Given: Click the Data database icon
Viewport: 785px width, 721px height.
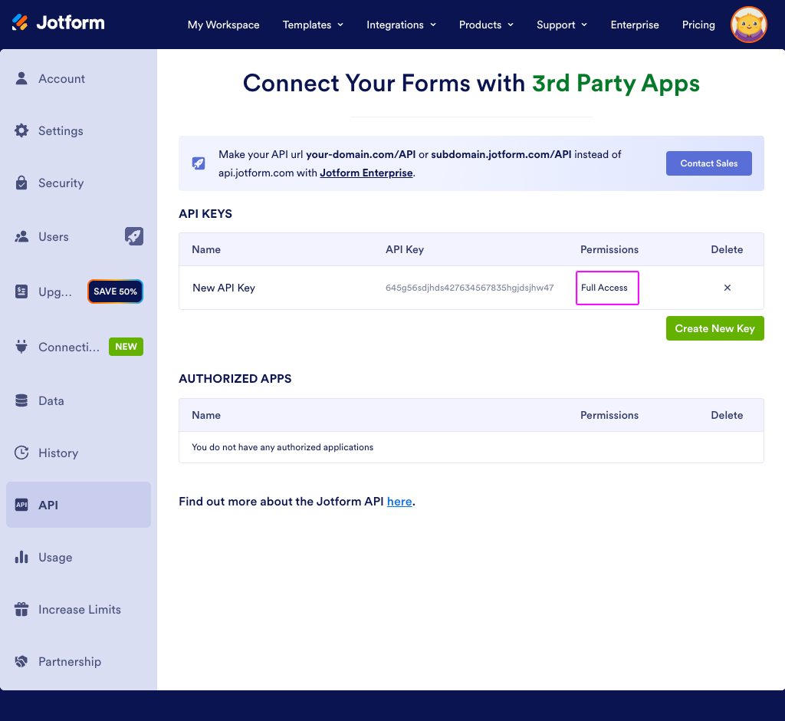Looking at the screenshot, I should coord(21,400).
